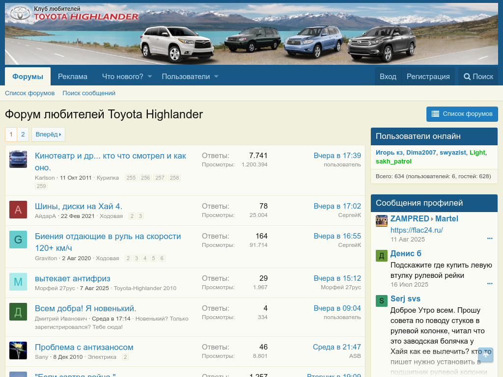Open online user Light profile

tap(477, 153)
